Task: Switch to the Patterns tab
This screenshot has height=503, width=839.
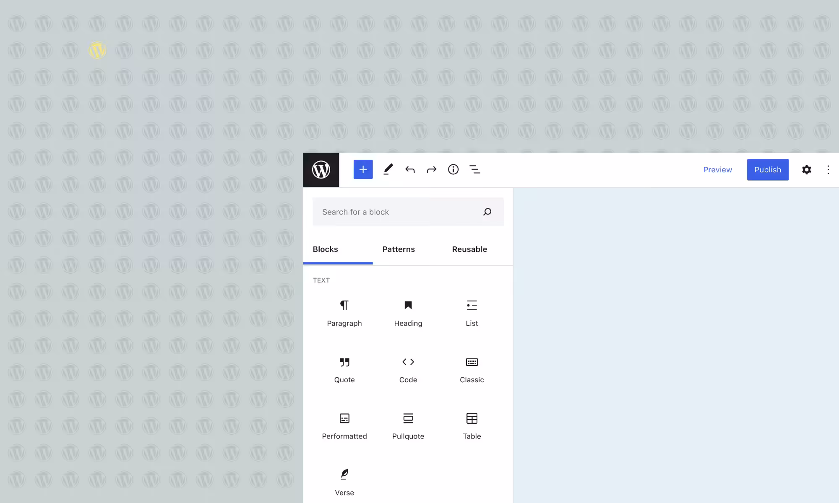Action: click(x=399, y=249)
